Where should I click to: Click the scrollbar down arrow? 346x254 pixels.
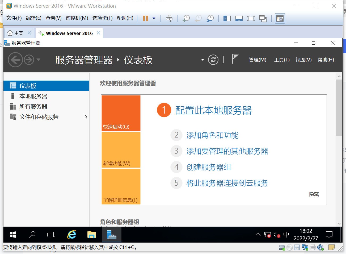coord(339,223)
